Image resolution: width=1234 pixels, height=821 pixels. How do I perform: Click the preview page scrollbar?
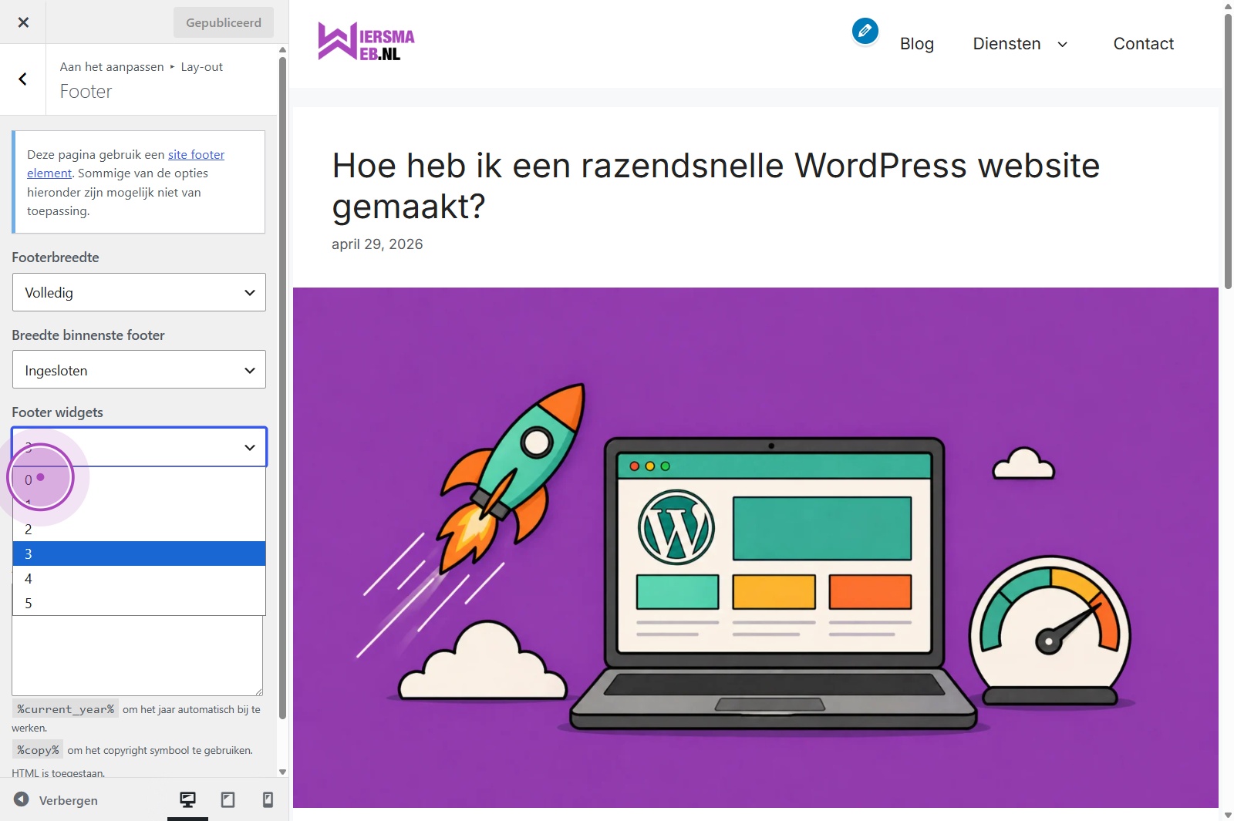point(1228,150)
